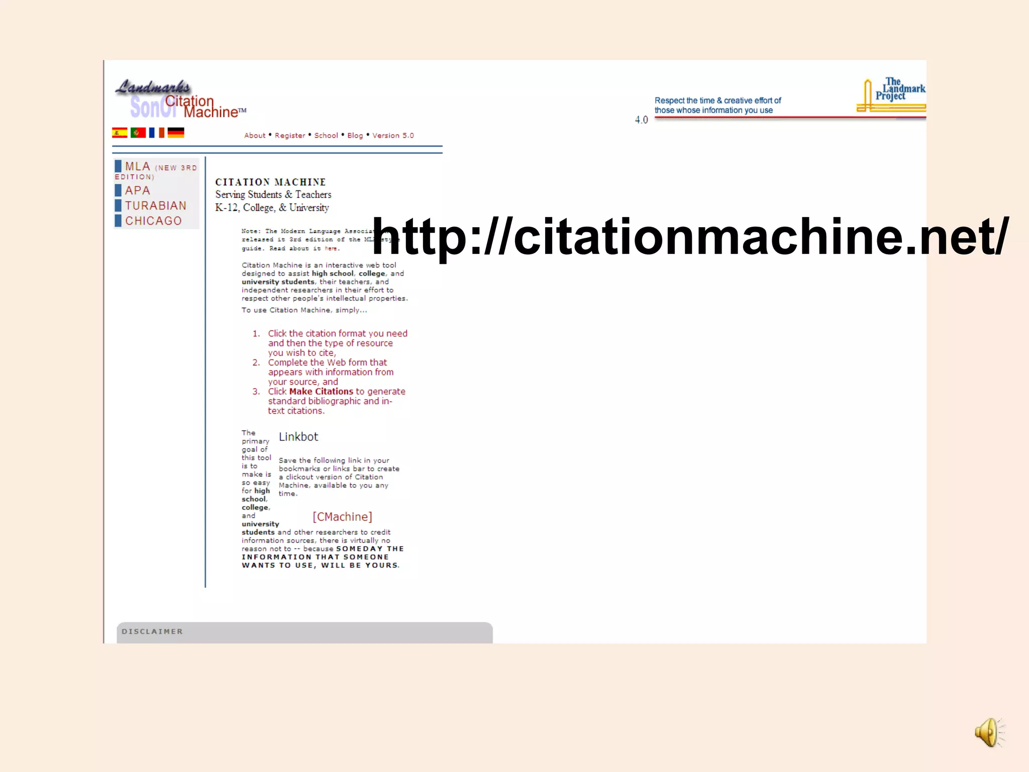Click the German flag icon
Viewport: 1029px width, 772px height.
[176, 133]
